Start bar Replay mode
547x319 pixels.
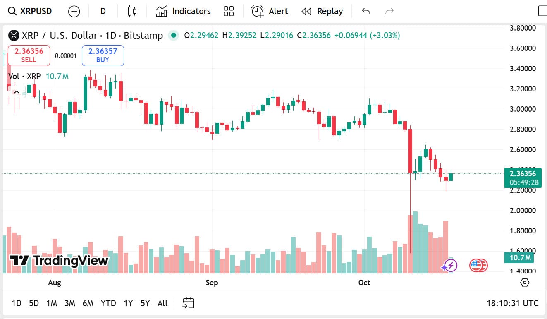tap(322, 11)
